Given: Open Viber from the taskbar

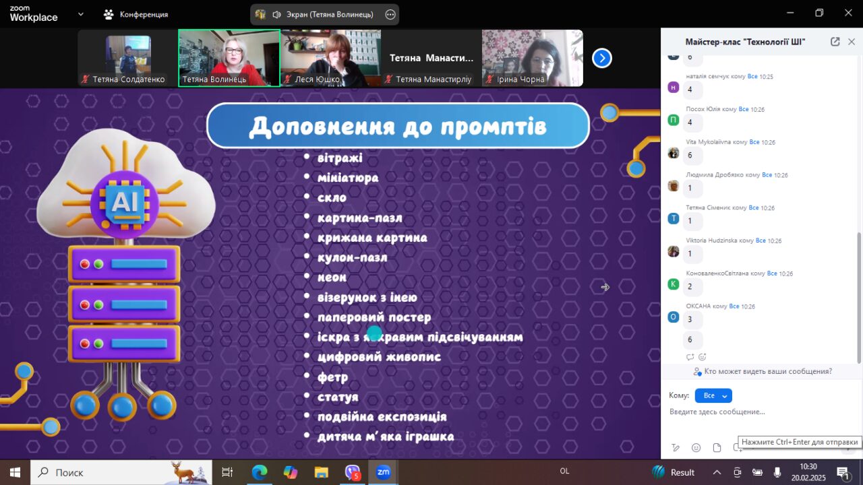Looking at the screenshot, I should pyautogui.click(x=353, y=473).
